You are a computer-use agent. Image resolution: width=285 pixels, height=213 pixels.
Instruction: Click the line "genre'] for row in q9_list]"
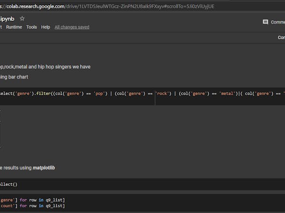pyautogui.click(x=32, y=200)
